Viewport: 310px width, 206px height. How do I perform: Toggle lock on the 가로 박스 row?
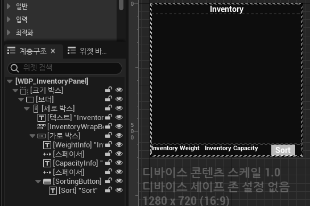tap(109, 135)
